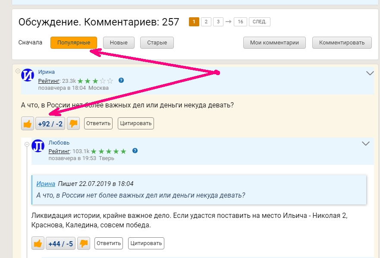Follow the Ирина link in the quote
Viewport: 380px width, 258px height.
point(46,183)
